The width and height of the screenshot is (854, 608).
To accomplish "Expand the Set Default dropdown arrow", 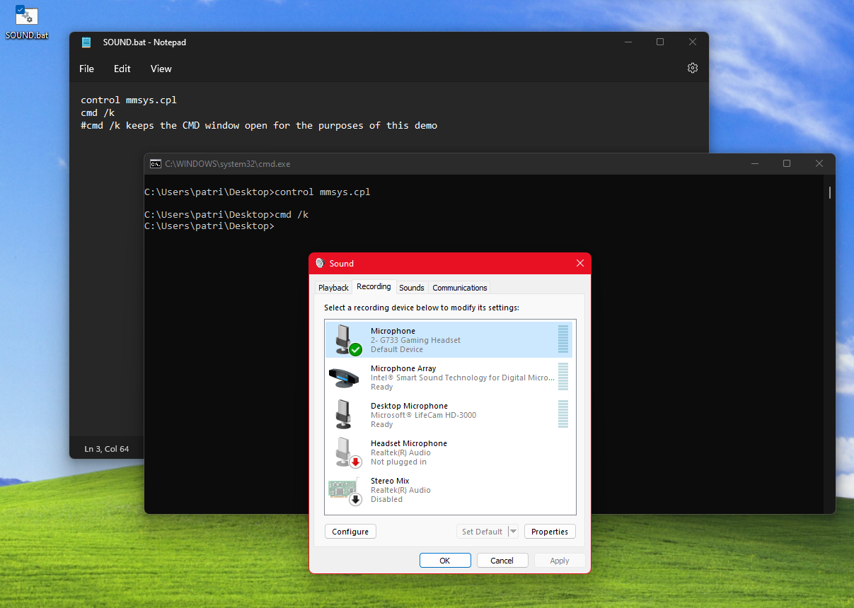I will click(514, 532).
